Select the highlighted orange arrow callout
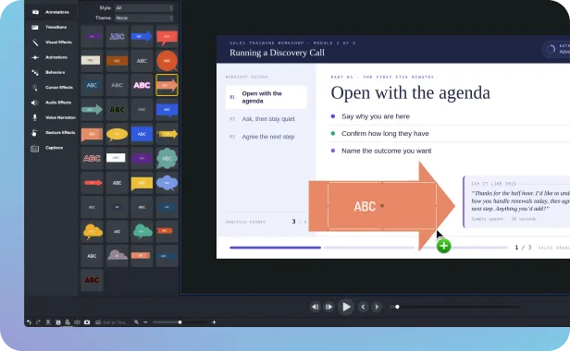The height and width of the screenshot is (351, 570). [x=167, y=85]
